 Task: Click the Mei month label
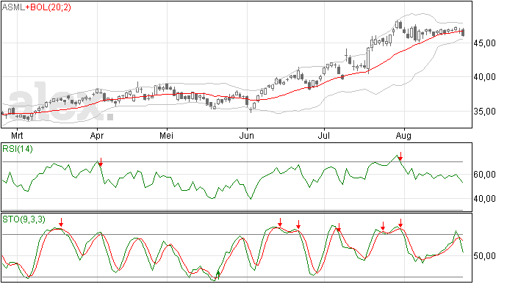coord(167,135)
